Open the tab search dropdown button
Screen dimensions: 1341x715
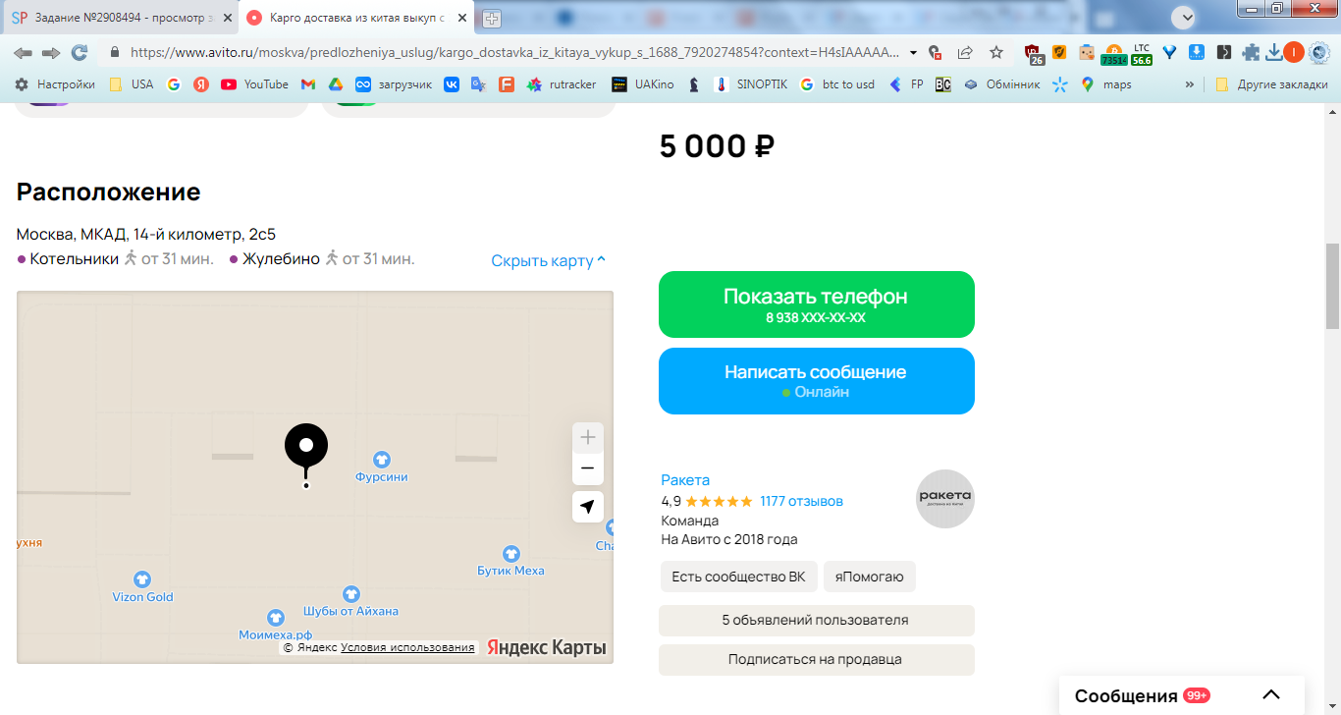tap(1185, 17)
